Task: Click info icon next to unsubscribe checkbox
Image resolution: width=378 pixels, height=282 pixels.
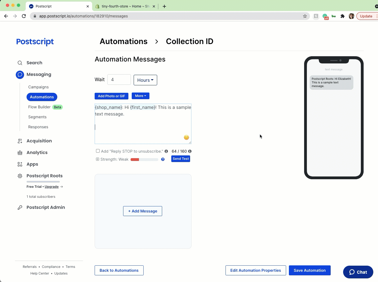Action: pyautogui.click(x=166, y=151)
